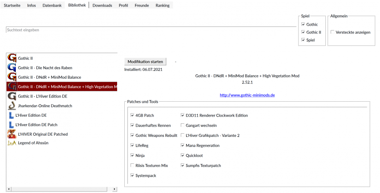Uncheck the Gothic II game filter

(303, 32)
